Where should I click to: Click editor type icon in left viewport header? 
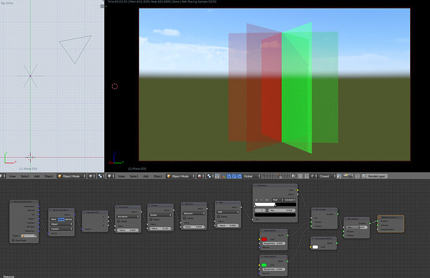[x=2, y=176]
